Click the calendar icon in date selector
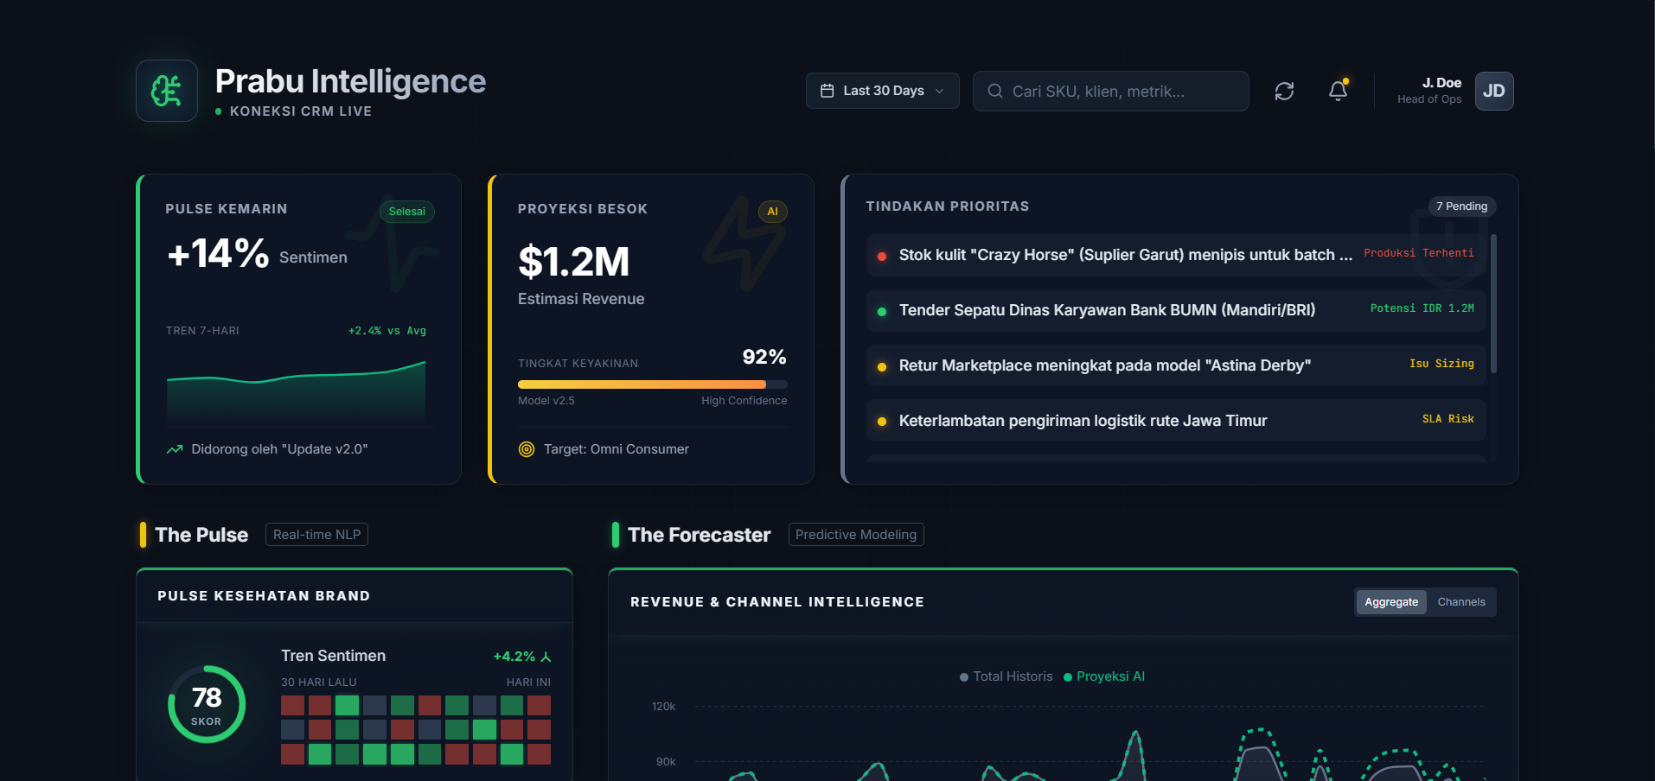 [x=827, y=91]
